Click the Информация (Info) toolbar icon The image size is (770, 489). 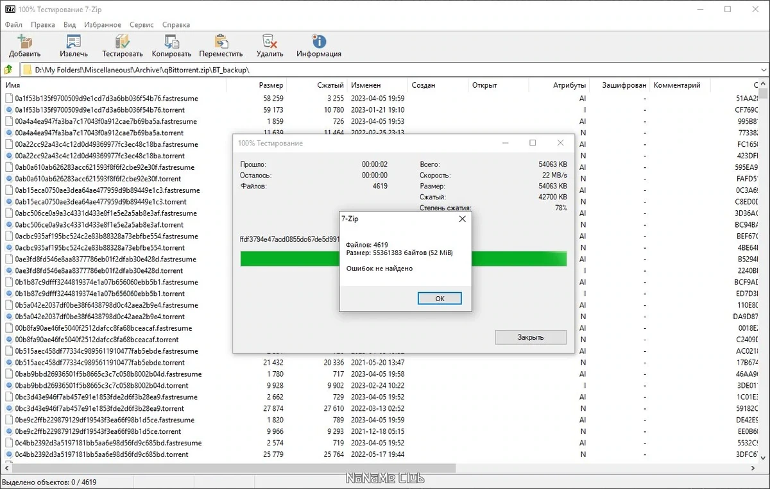318,42
